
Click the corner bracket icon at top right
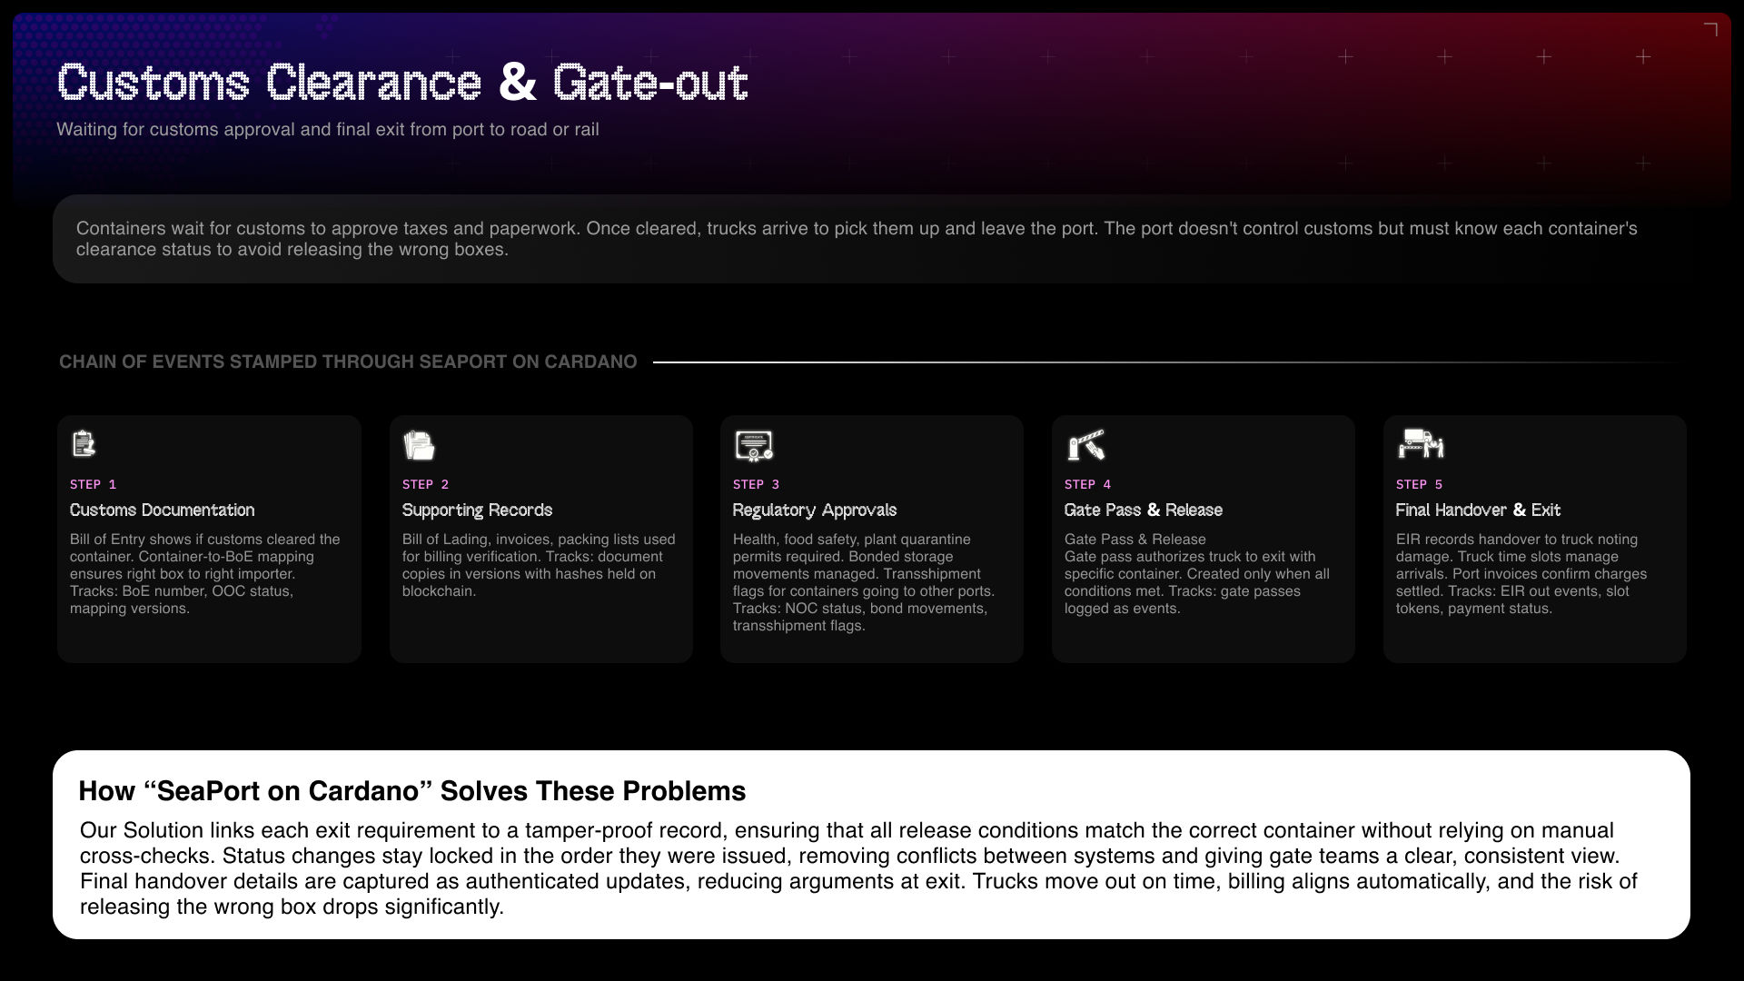pyautogui.click(x=1710, y=30)
